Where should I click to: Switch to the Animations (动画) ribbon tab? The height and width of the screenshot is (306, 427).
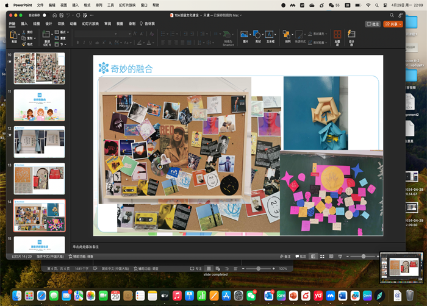73,24
